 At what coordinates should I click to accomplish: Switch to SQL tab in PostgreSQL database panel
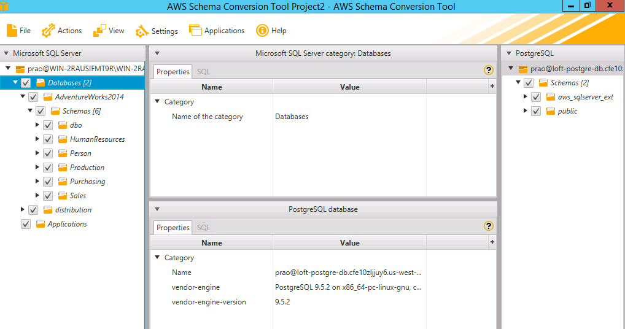tap(203, 228)
